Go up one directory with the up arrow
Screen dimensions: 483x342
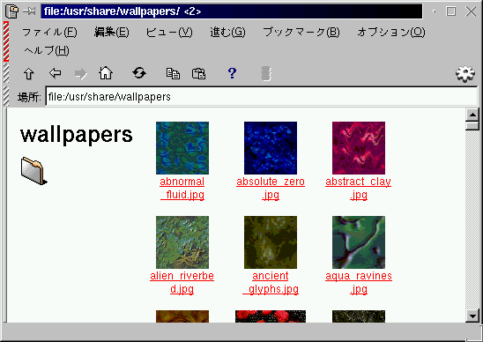pyautogui.click(x=29, y=74)
